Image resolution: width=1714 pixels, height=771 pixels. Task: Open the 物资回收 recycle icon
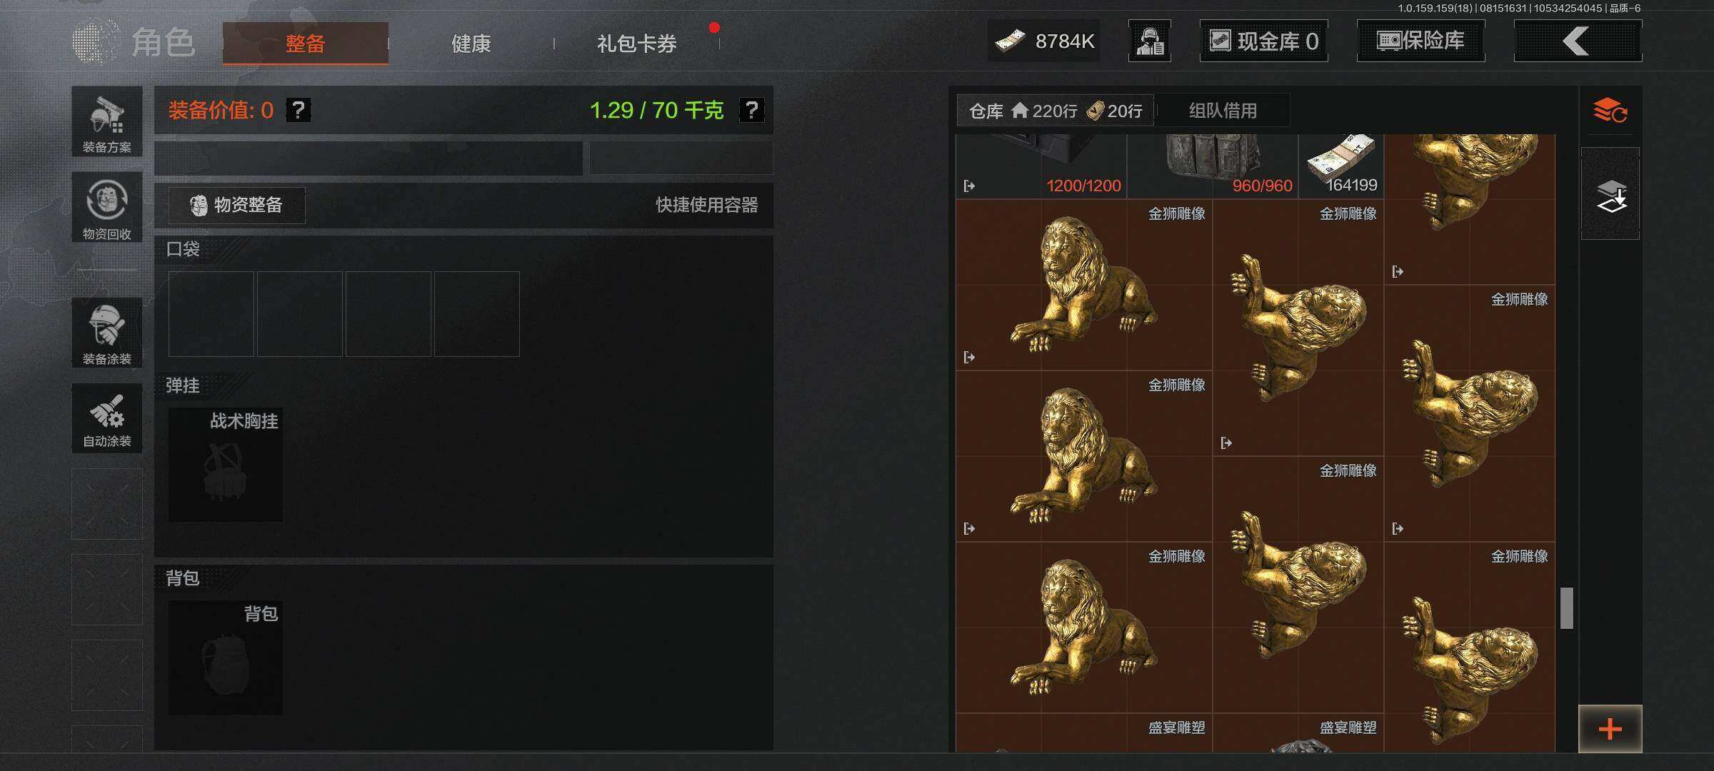(x=106, y=207)
